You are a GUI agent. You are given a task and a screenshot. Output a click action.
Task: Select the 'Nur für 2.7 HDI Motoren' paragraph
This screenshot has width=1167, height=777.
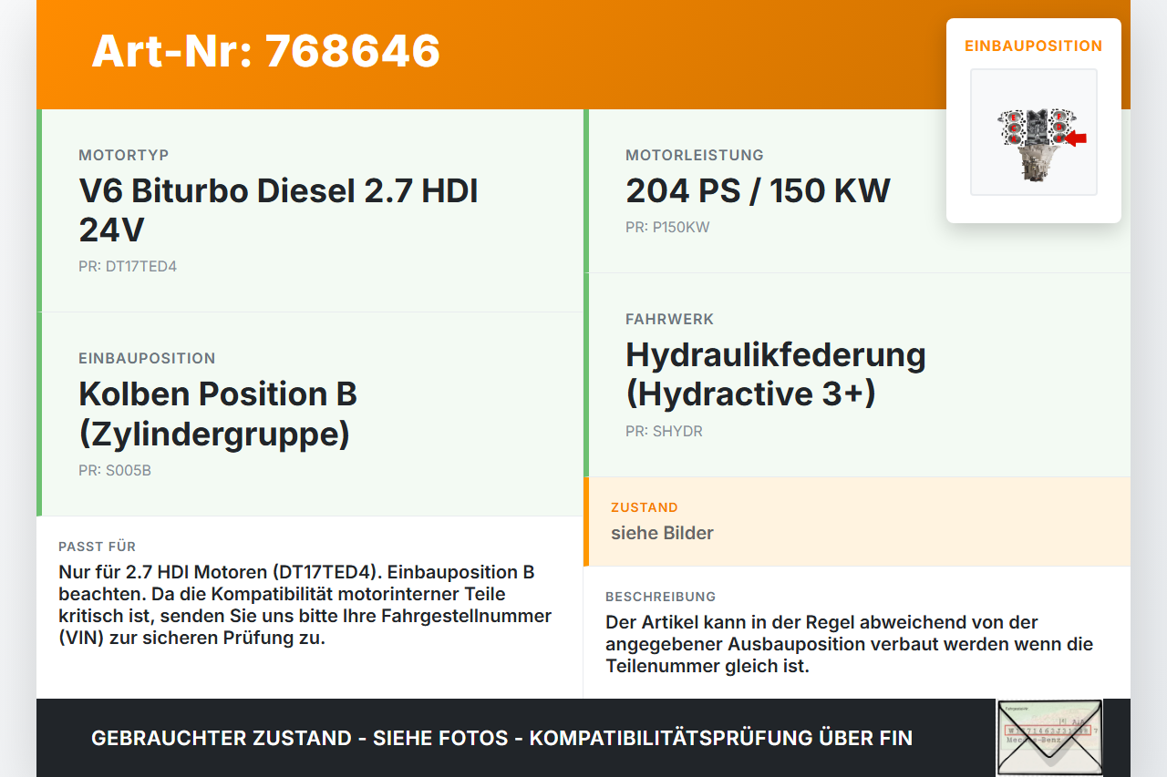coord(305,605)
